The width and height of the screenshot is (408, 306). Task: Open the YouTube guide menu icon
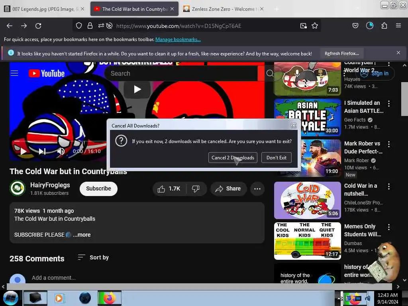tap(14, 73)
